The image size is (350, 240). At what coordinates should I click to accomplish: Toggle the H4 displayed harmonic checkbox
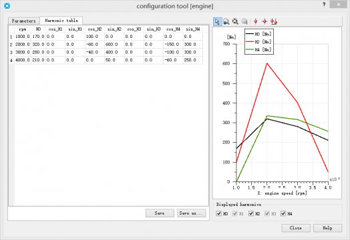(283, 213)
